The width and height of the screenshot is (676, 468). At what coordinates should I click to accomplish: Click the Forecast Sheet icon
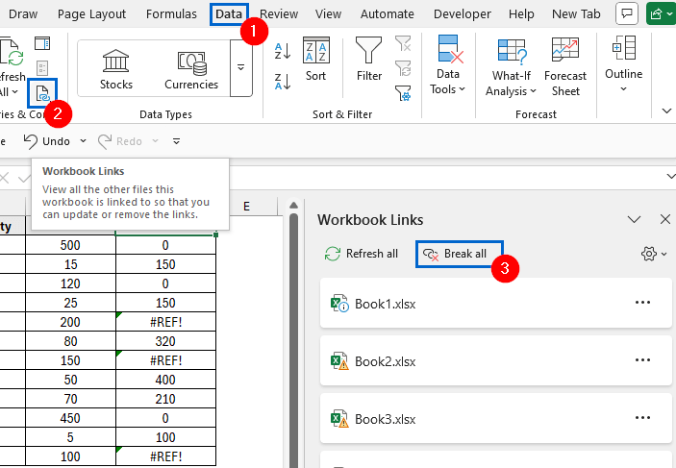[565, 65]
